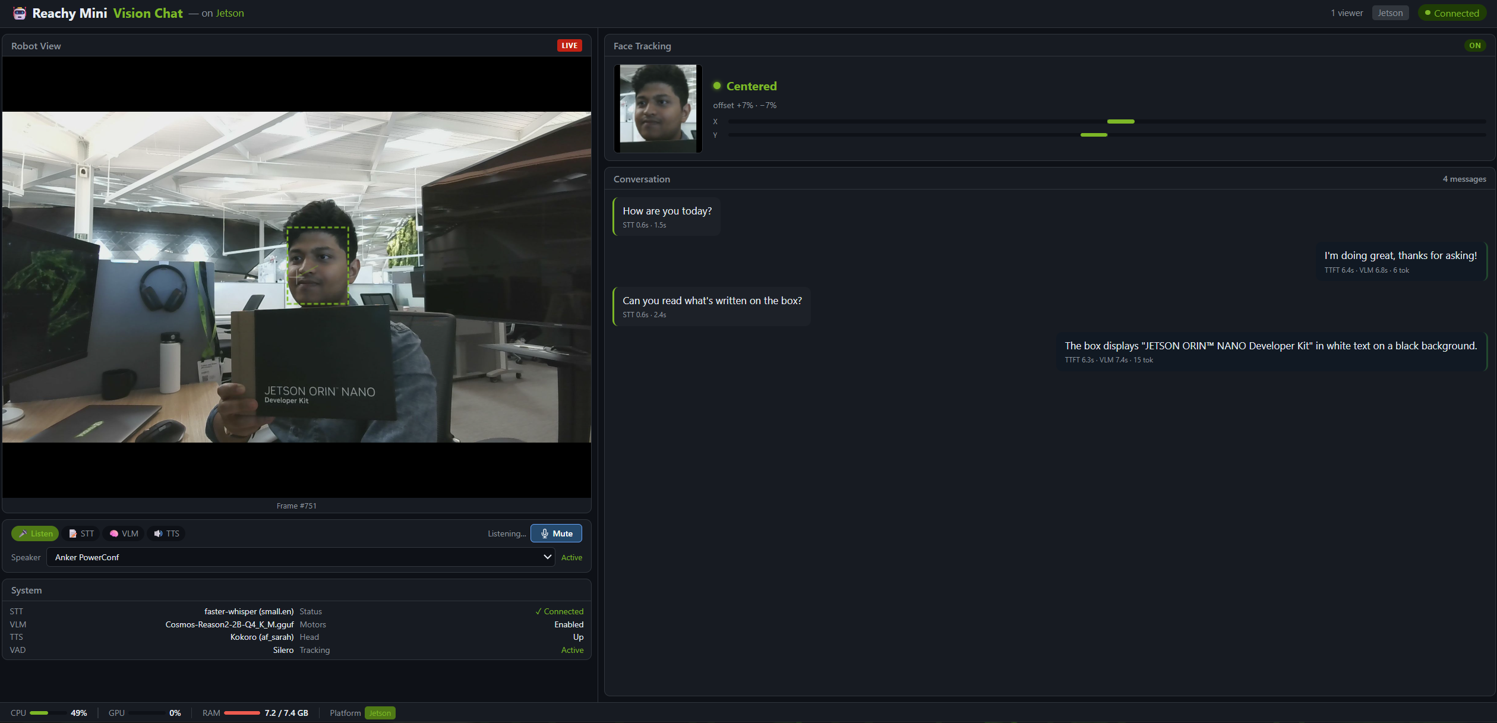1497x723 pixels.
Task: Click the Motors 'Enabled' value
Action: [569, 624]
